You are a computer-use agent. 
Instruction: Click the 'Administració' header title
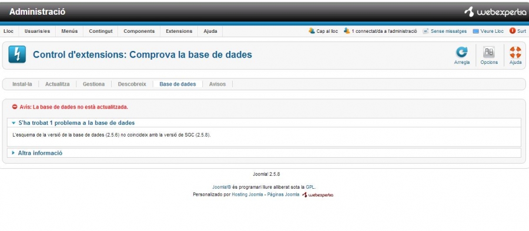click(x=37, y=12)
